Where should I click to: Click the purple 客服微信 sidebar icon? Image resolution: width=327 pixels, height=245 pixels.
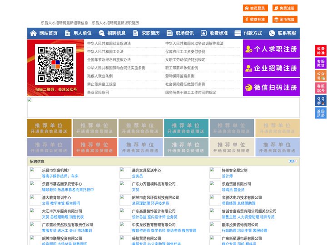pyautogui.click(x=321, y=63)
